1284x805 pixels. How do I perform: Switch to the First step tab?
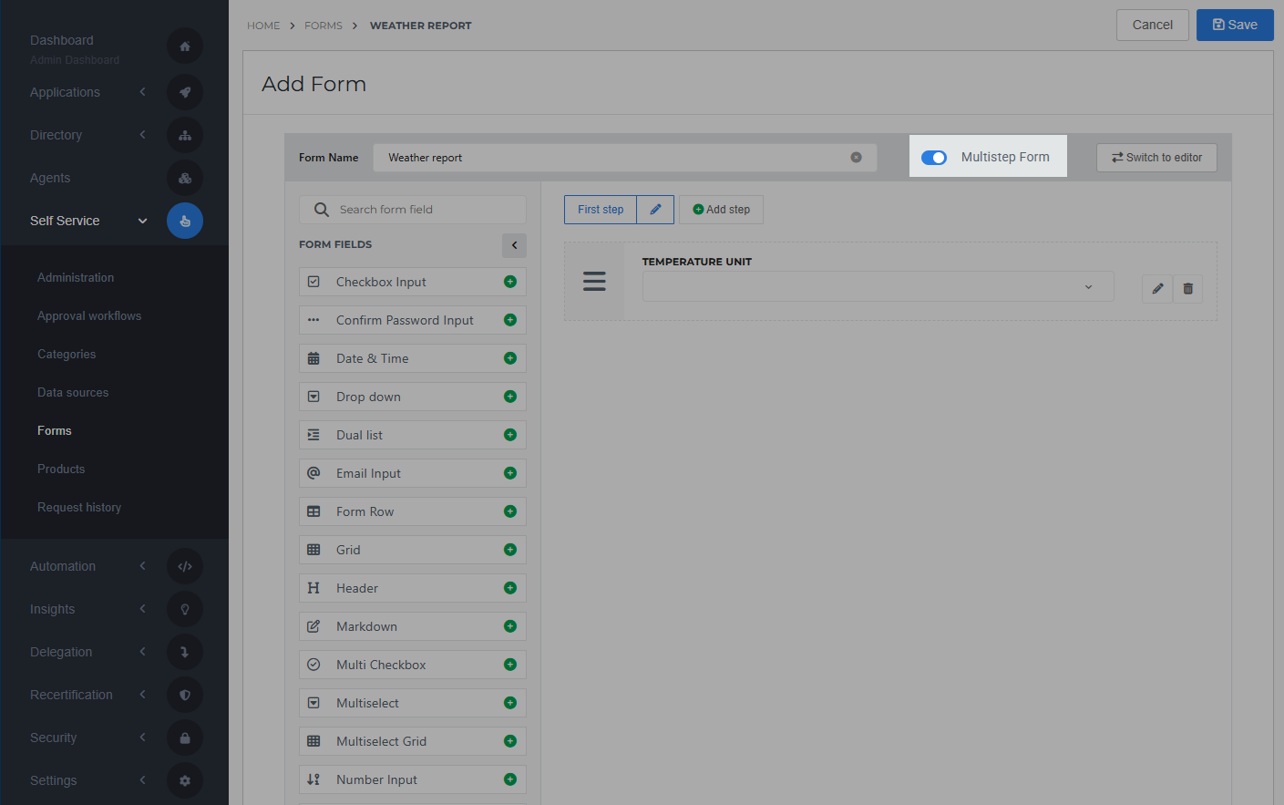click(x=600, y=209)
